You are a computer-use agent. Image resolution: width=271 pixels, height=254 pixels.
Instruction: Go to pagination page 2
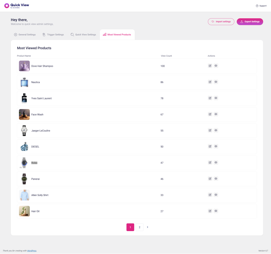[140, 227]
